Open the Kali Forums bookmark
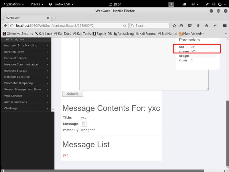Image resolution: width=229 pixels, height=172 pixels. point(146,34)
